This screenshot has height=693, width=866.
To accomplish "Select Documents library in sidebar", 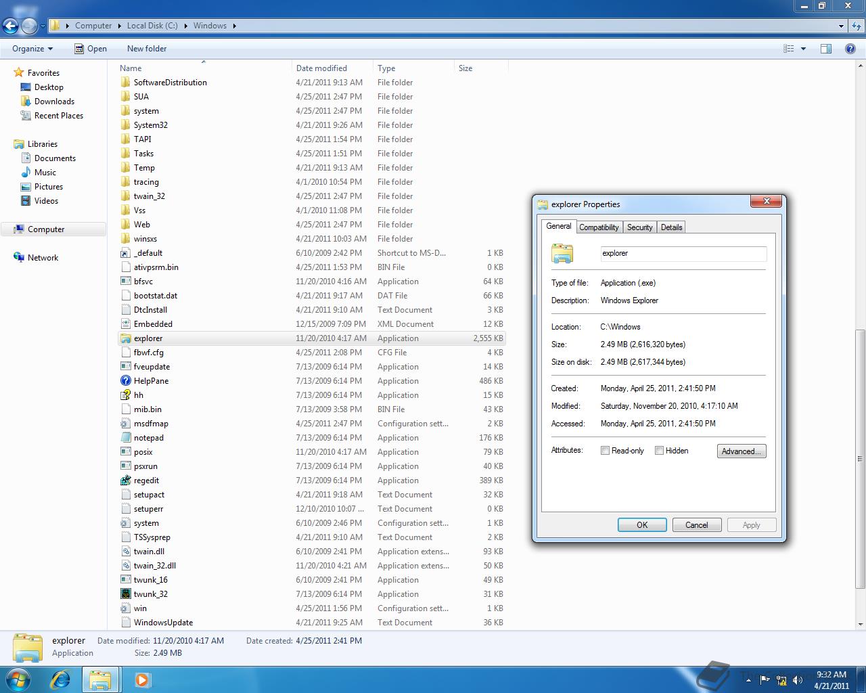I will pos(55,158).
